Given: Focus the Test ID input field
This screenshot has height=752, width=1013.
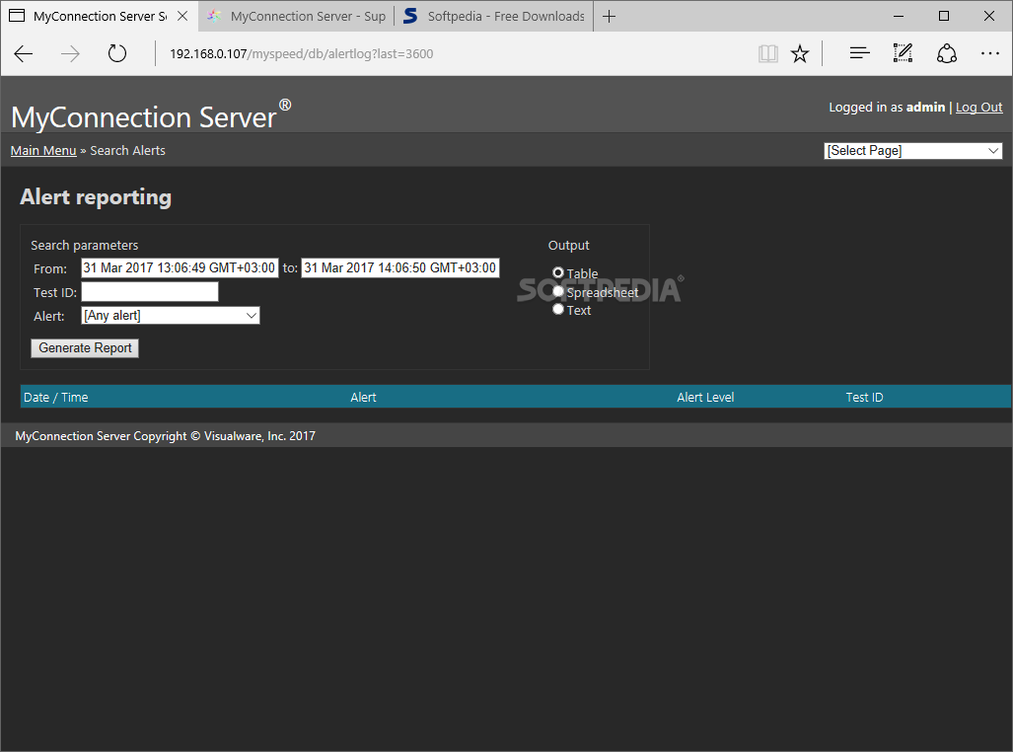Looking at the screenshot, I should pos(150,292).
